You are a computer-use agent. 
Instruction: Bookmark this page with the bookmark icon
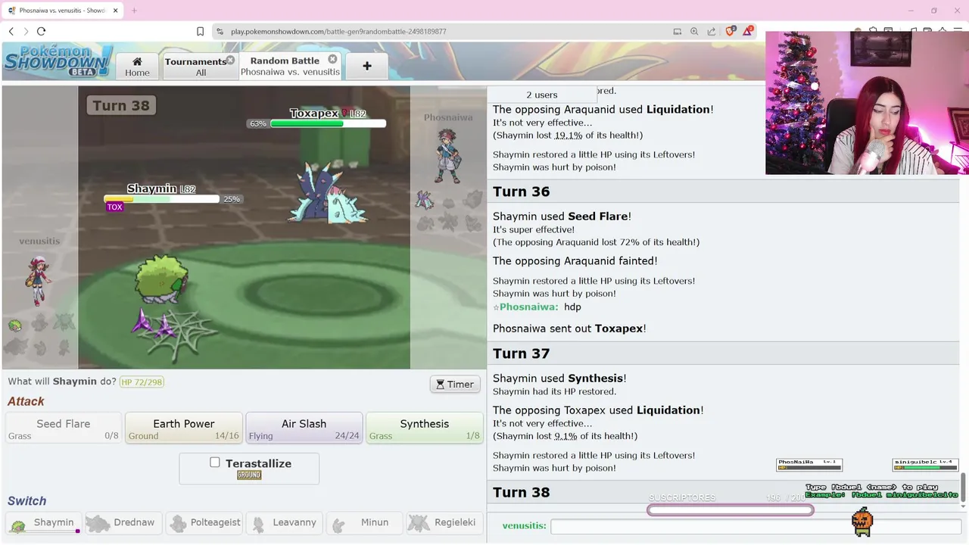click(x=200, y=31)
